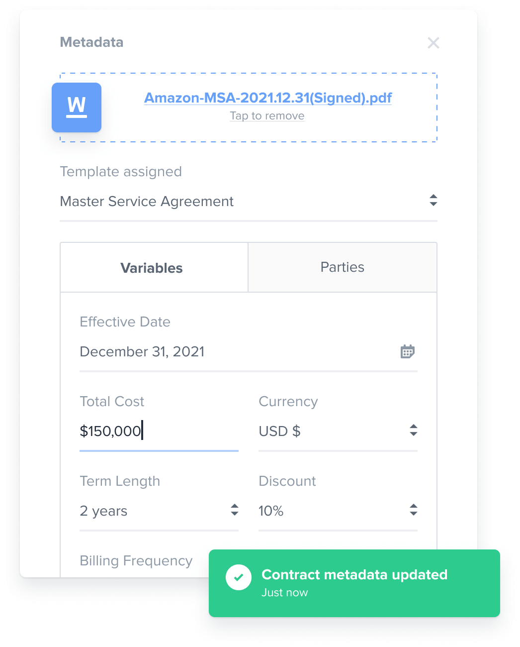Image resolution: width=520 pixels, height=647 pixels.
Task: Click the Just now notification timestamp
Action: 285,593
